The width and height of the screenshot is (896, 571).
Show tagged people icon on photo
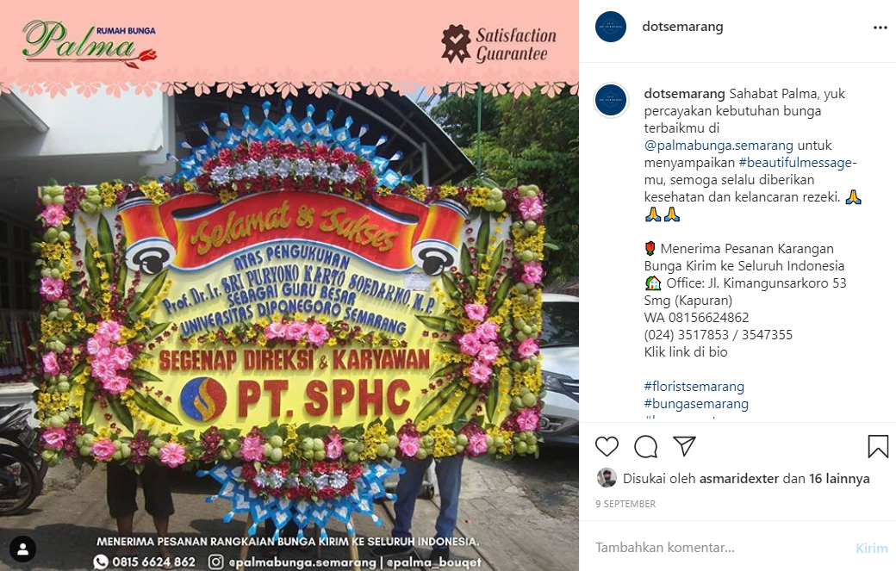point(23,549)
